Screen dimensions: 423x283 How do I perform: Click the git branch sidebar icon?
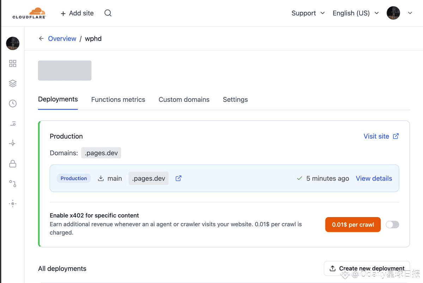tap(13, 184)
